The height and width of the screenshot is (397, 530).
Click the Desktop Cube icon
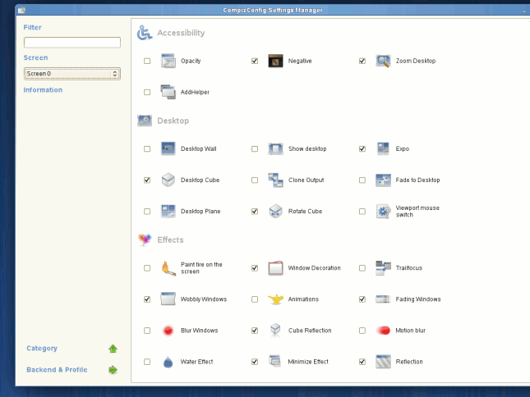(x=168, y=180)
